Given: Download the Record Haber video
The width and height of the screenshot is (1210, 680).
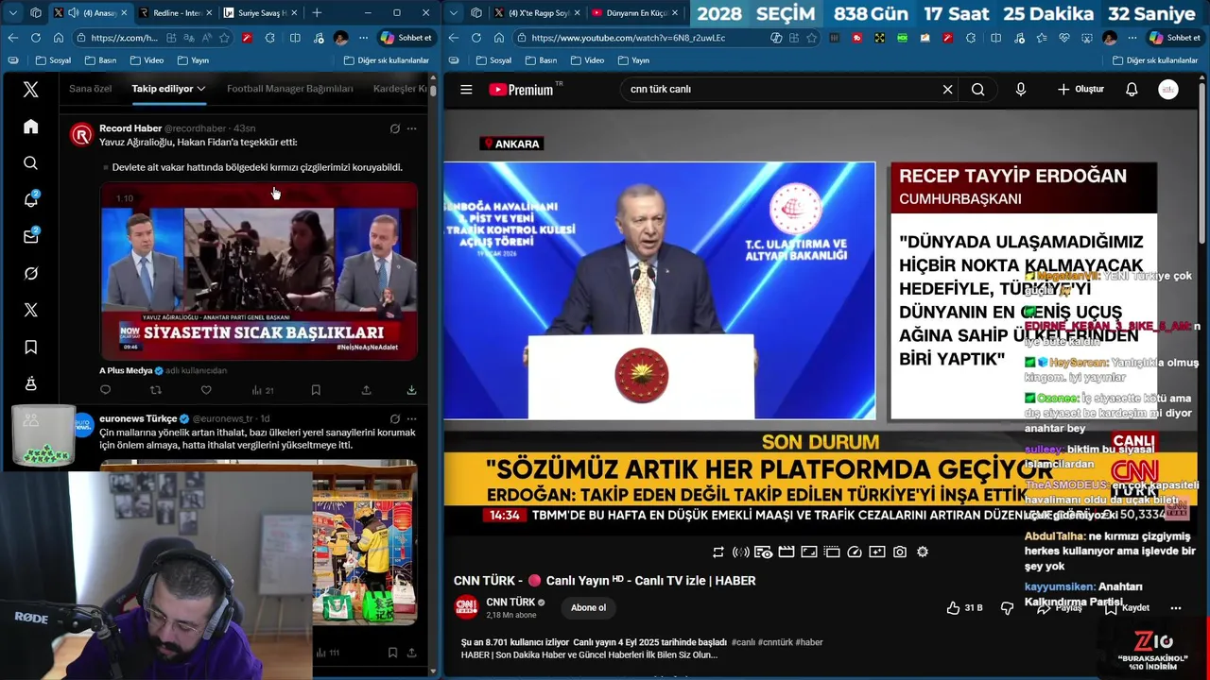Looking at the screenshot, I should [x=411, y=390].
